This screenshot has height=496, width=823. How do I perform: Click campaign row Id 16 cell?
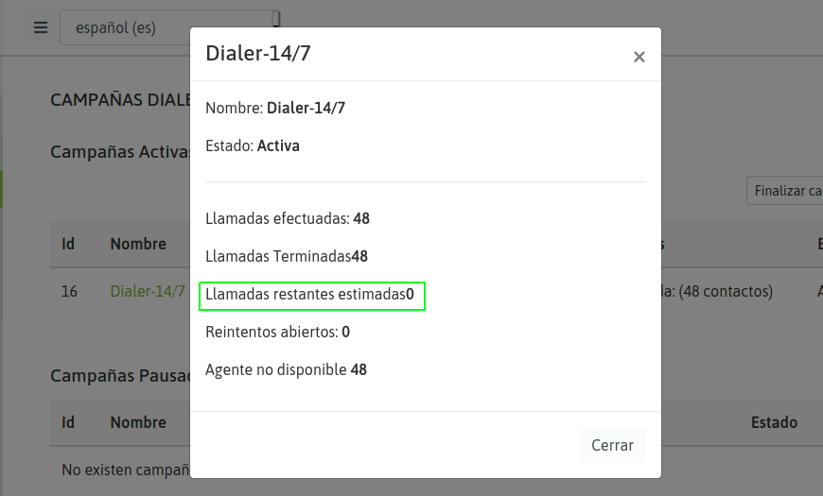point(69,291)
